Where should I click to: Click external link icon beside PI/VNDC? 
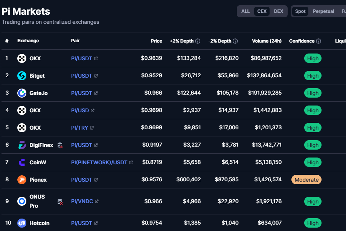(x=97, y=201)
